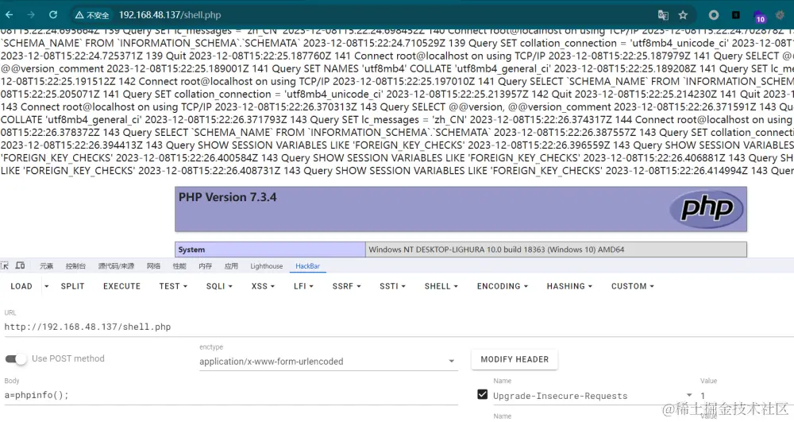Open the TEST dropdown menu
The height and width of the screenshot is (422, 794).
[x=173, y=286]
